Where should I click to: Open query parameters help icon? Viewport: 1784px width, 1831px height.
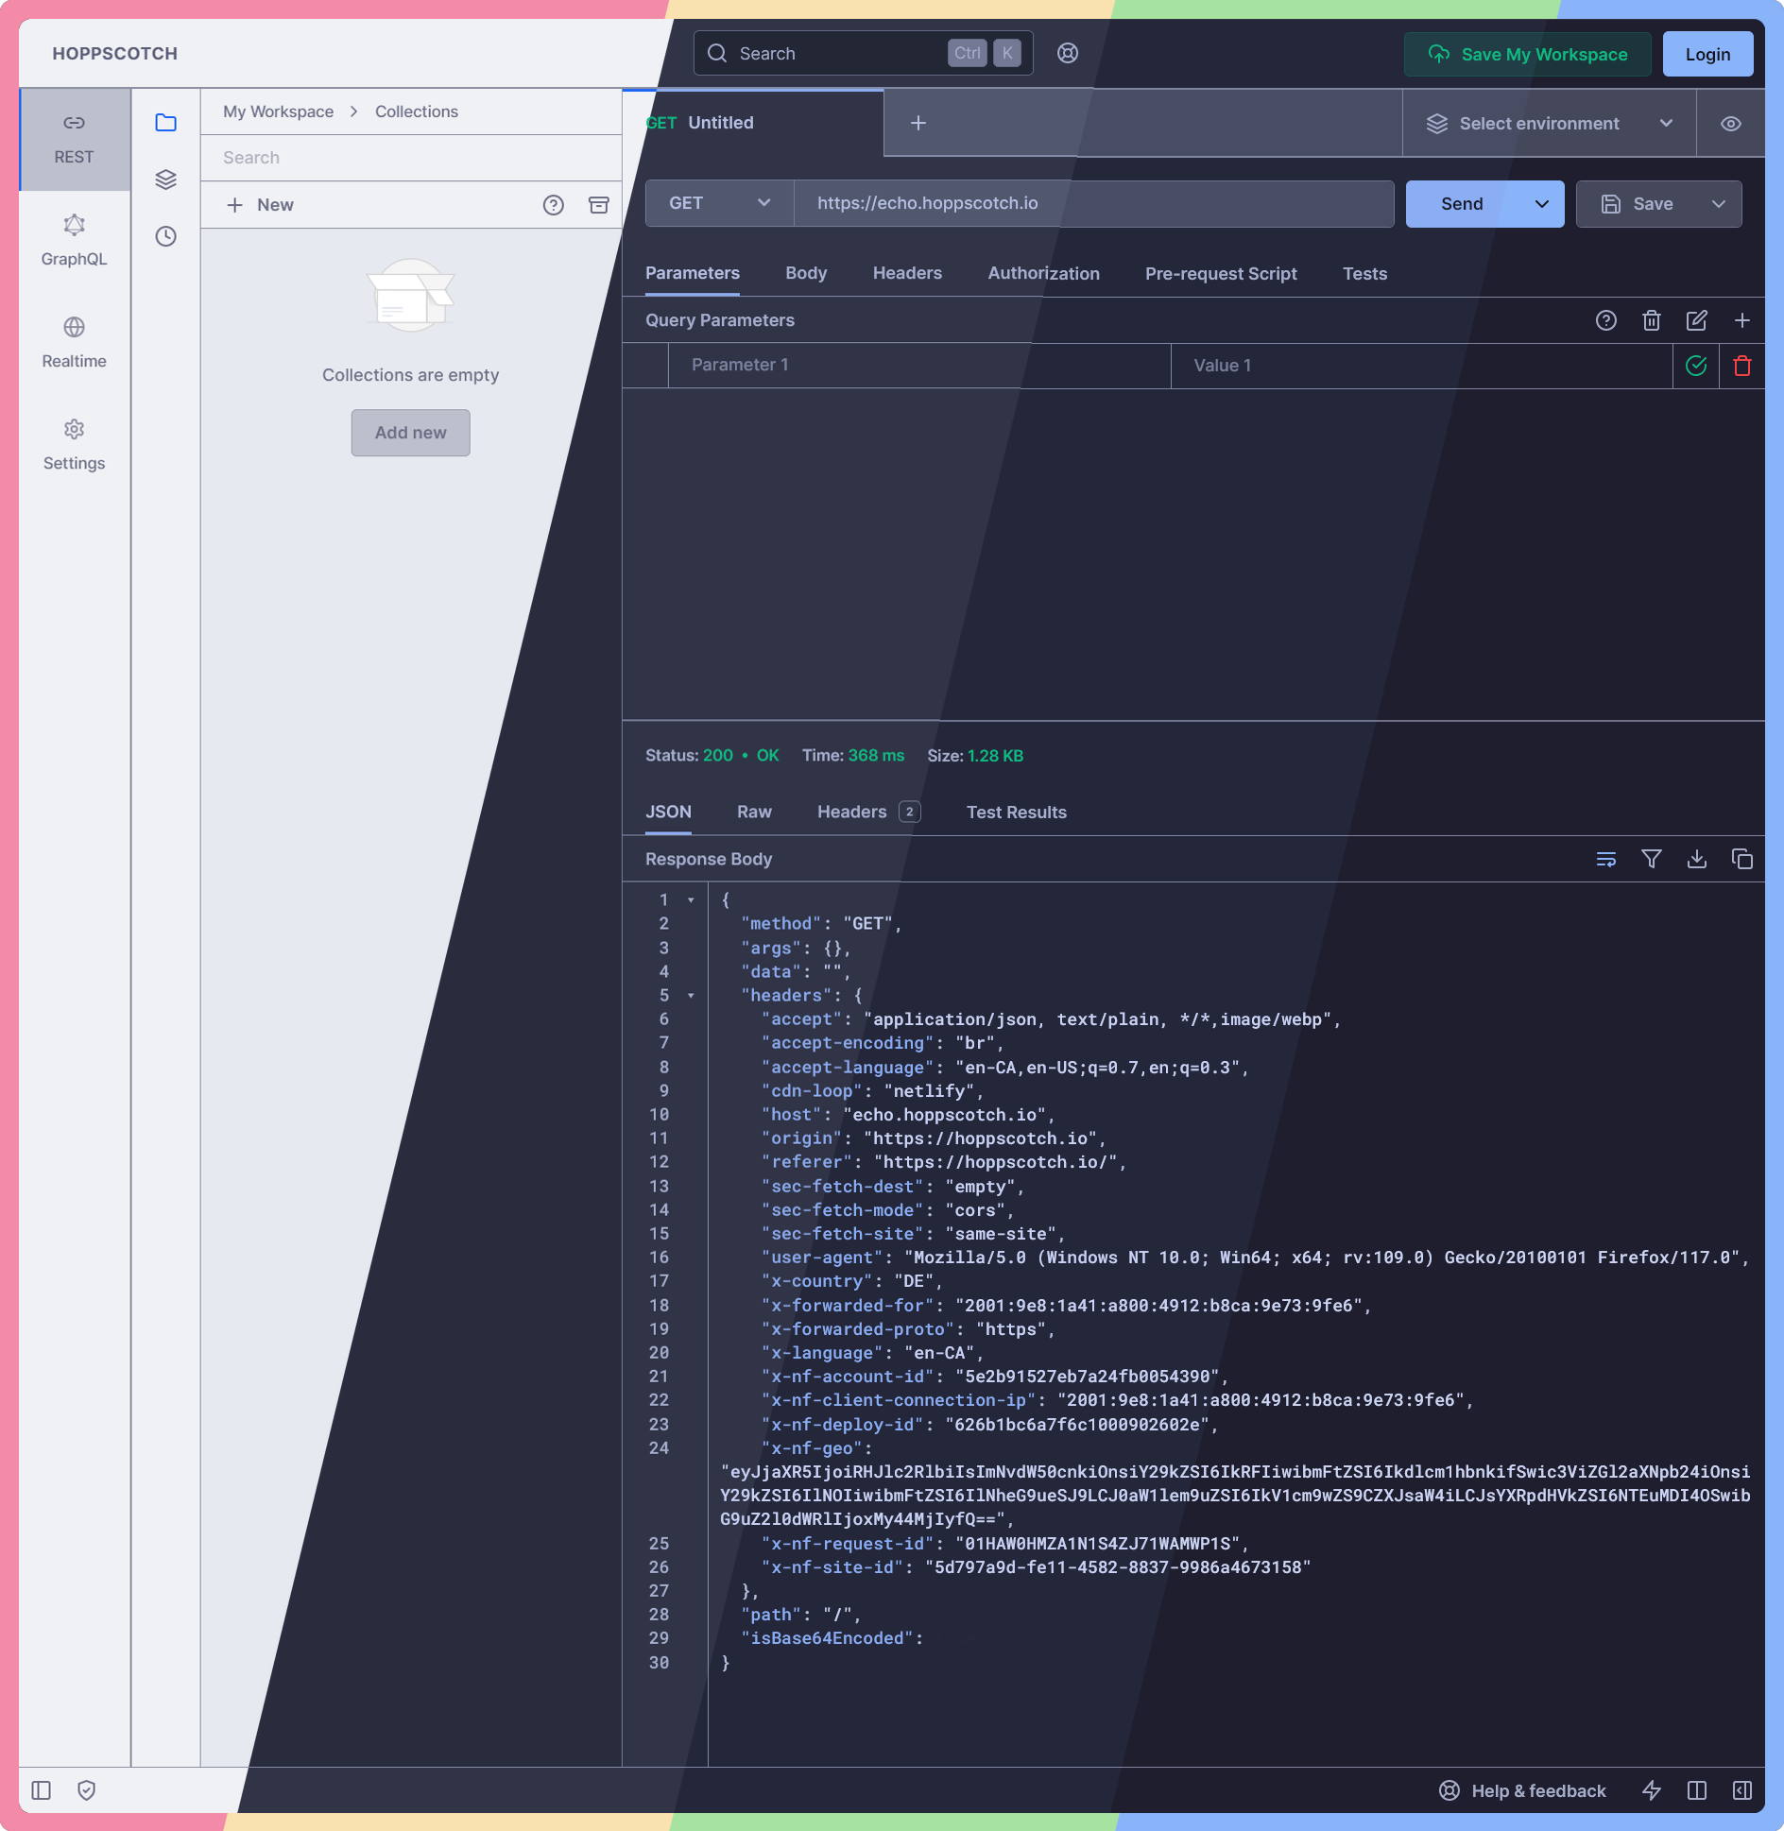click(x=1606, y=320)
